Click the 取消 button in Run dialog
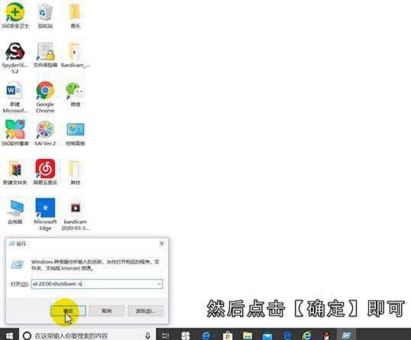Image resolution: width=411 pixels, height=340 pixels. point(106,311)
